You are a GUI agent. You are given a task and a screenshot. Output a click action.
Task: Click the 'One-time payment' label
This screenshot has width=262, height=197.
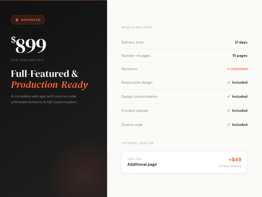click(x=27, y=60)
